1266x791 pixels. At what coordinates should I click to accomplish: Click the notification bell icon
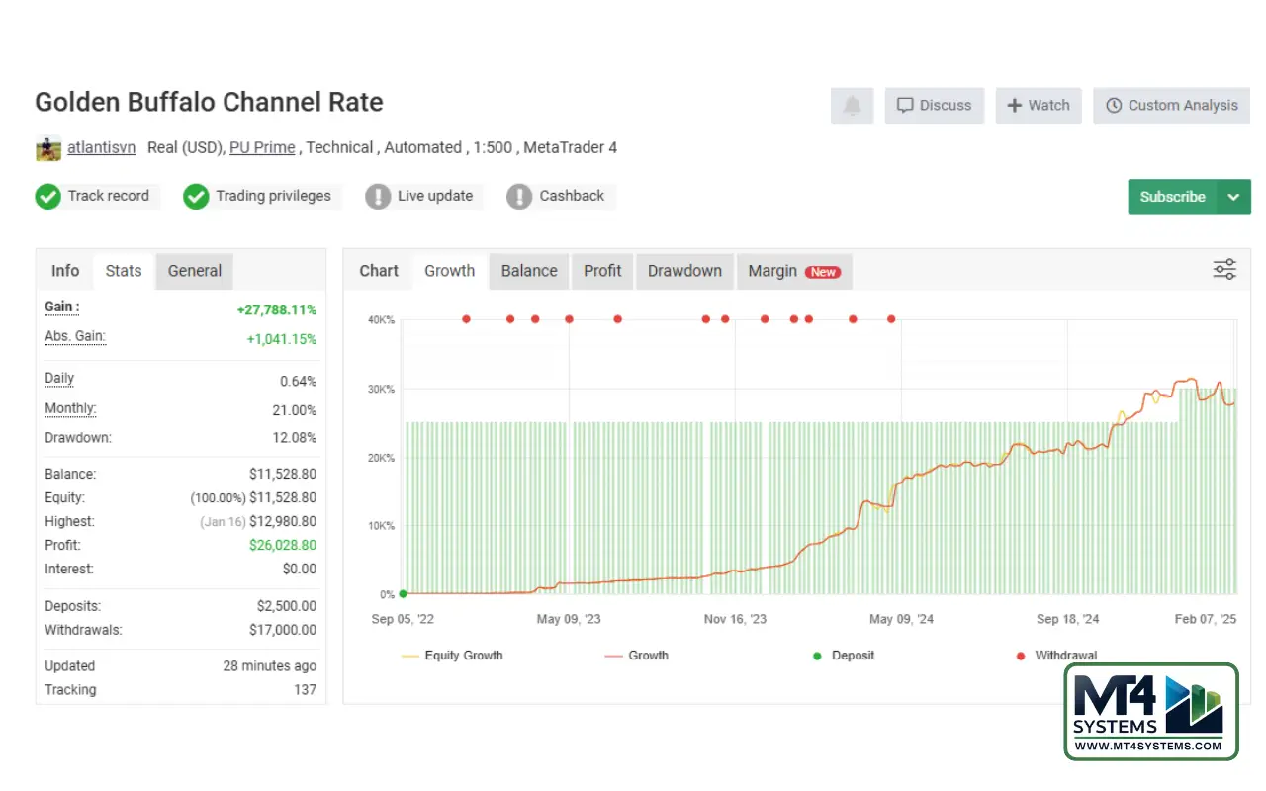852,106
